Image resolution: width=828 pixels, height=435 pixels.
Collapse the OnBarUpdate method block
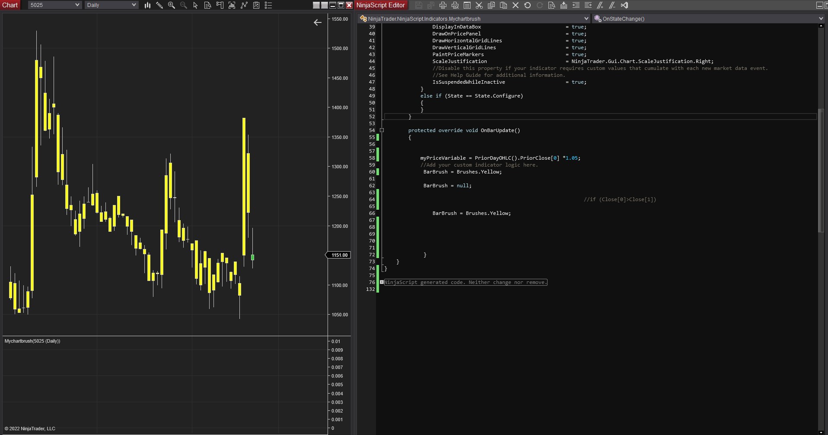tap(382, 130)
